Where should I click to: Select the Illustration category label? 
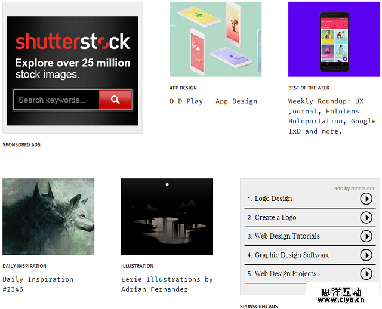(137, 266)
